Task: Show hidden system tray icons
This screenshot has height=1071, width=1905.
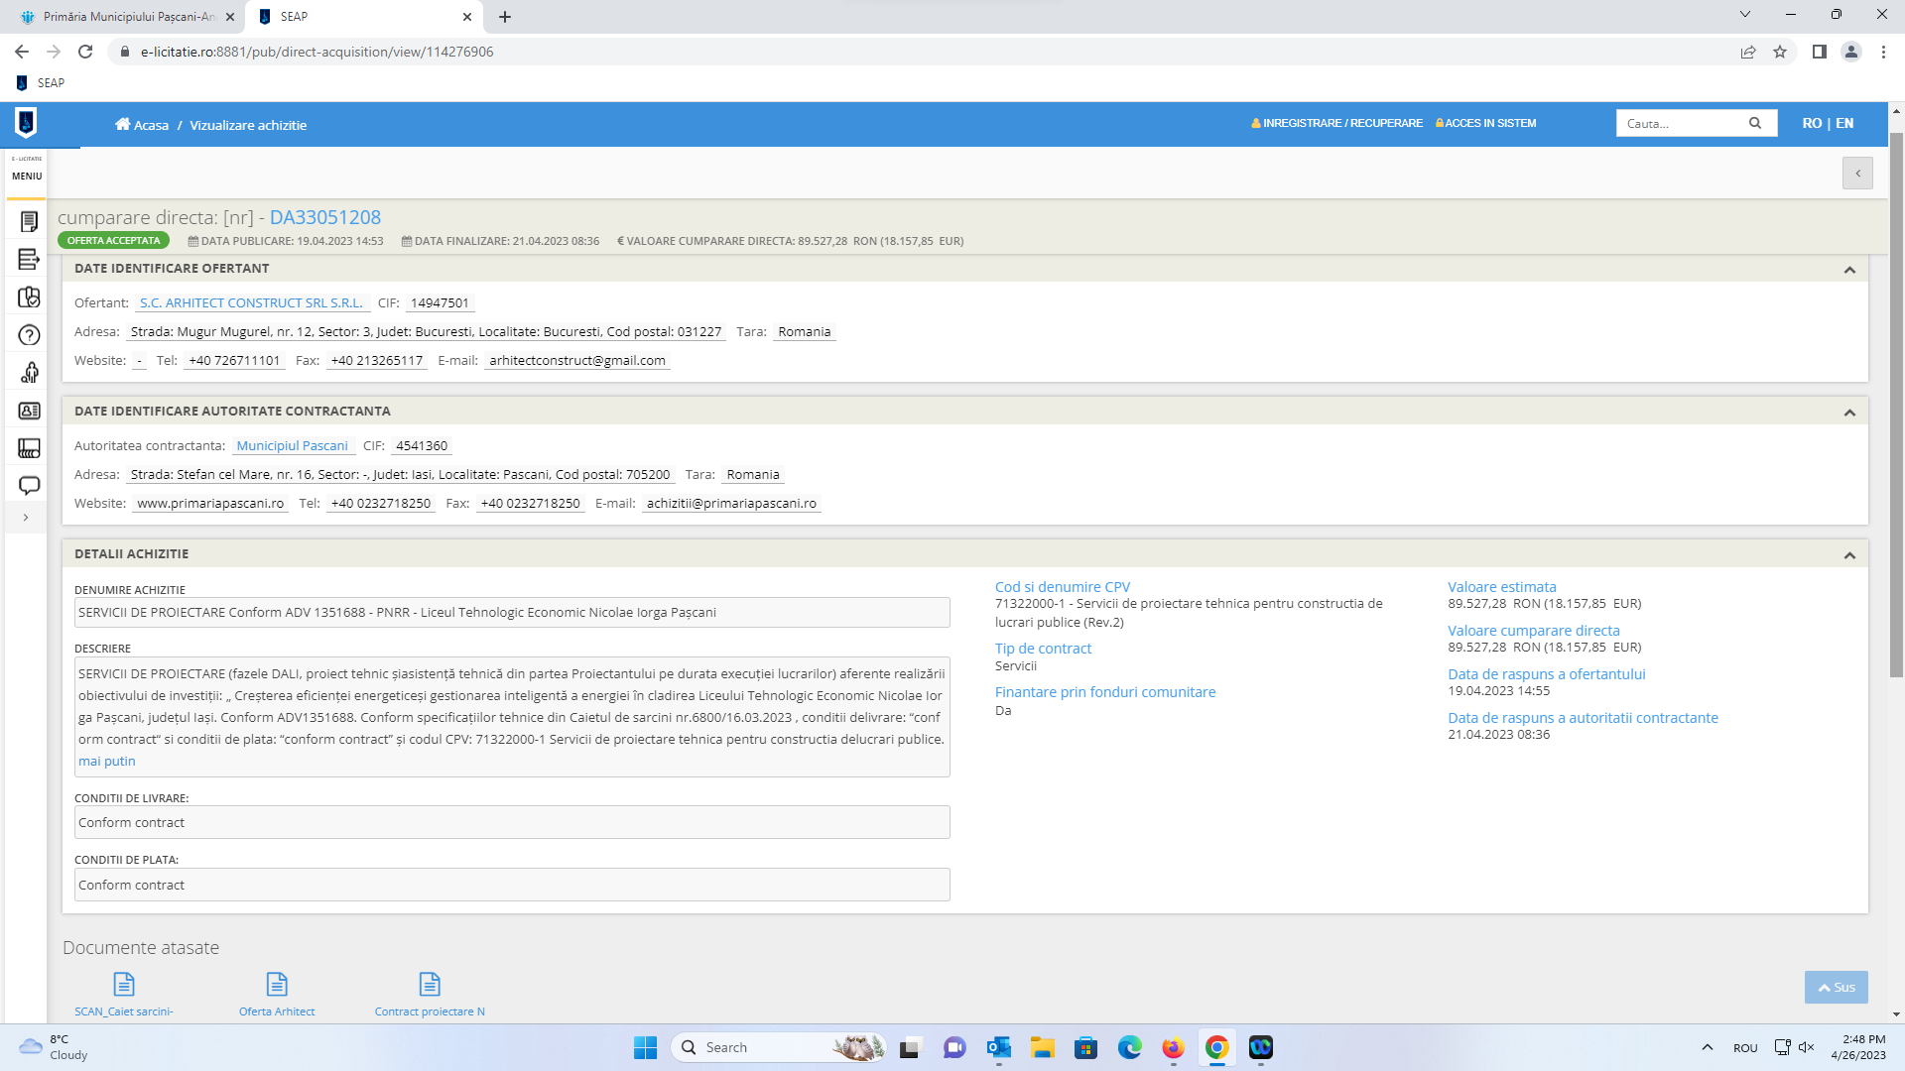Action: tap(1707, 1047)
